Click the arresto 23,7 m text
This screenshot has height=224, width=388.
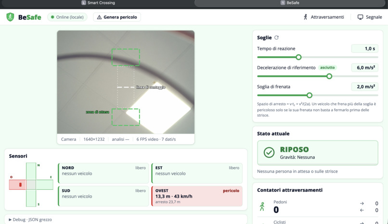(x=168, y=202)
